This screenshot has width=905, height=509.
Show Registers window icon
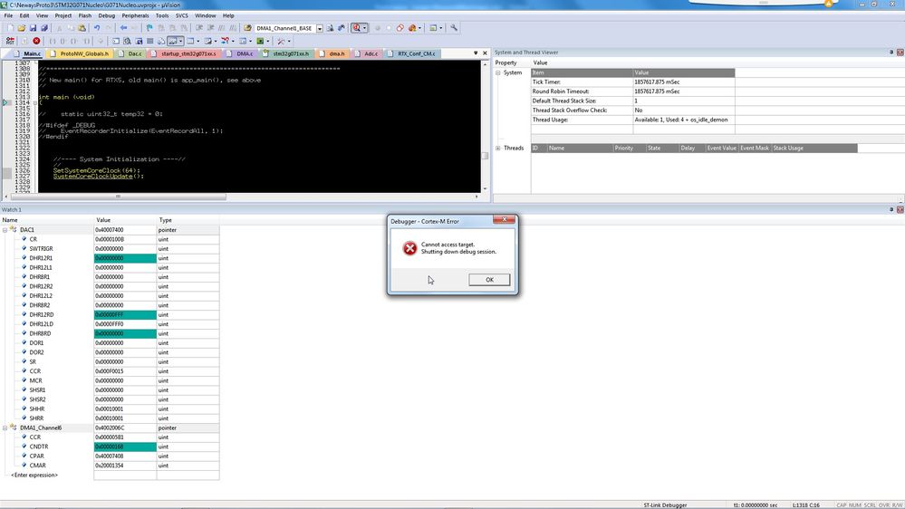coord(150,41)
